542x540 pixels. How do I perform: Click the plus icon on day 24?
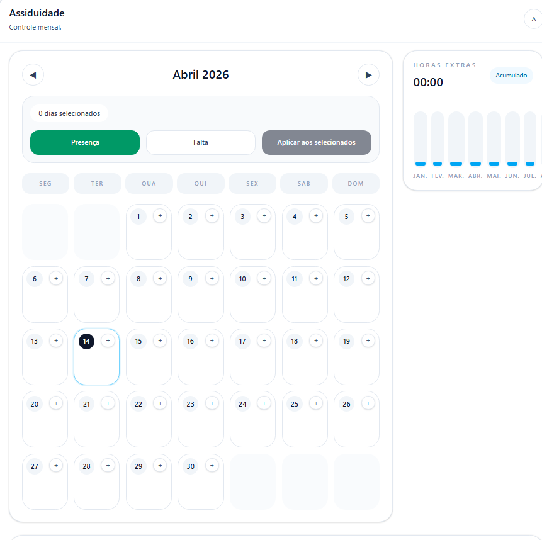coord(264,403)
